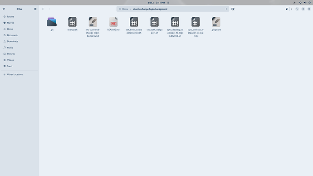Select set_both_wallpapers.blurred.sh file

[134, 25]
